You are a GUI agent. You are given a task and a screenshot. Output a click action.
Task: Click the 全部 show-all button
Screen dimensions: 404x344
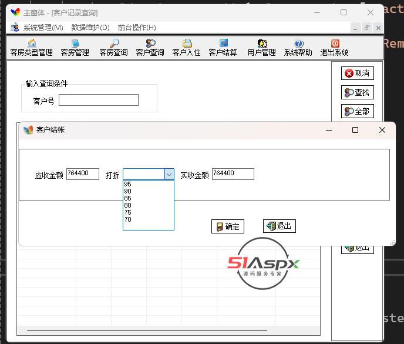358,111
